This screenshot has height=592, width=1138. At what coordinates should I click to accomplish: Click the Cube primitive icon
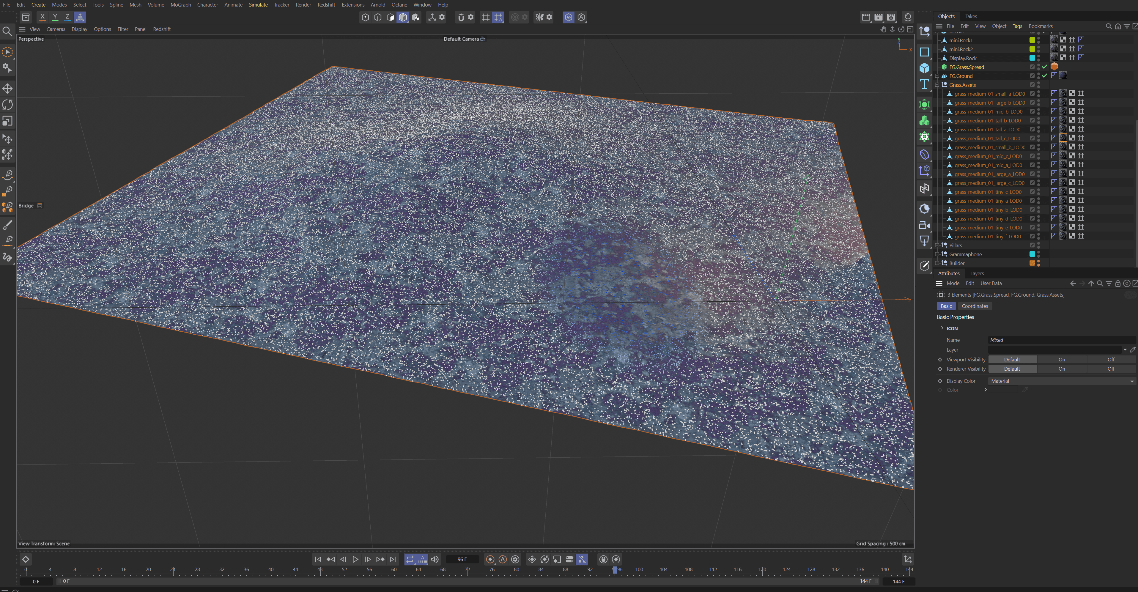tap(924, 68)
